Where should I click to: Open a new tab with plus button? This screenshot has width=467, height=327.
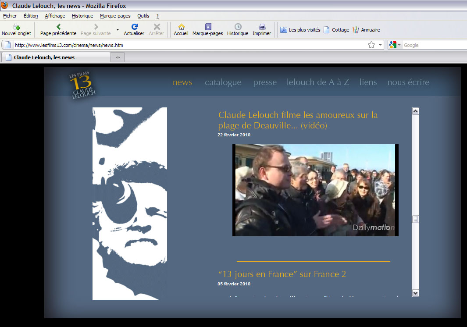118,57
